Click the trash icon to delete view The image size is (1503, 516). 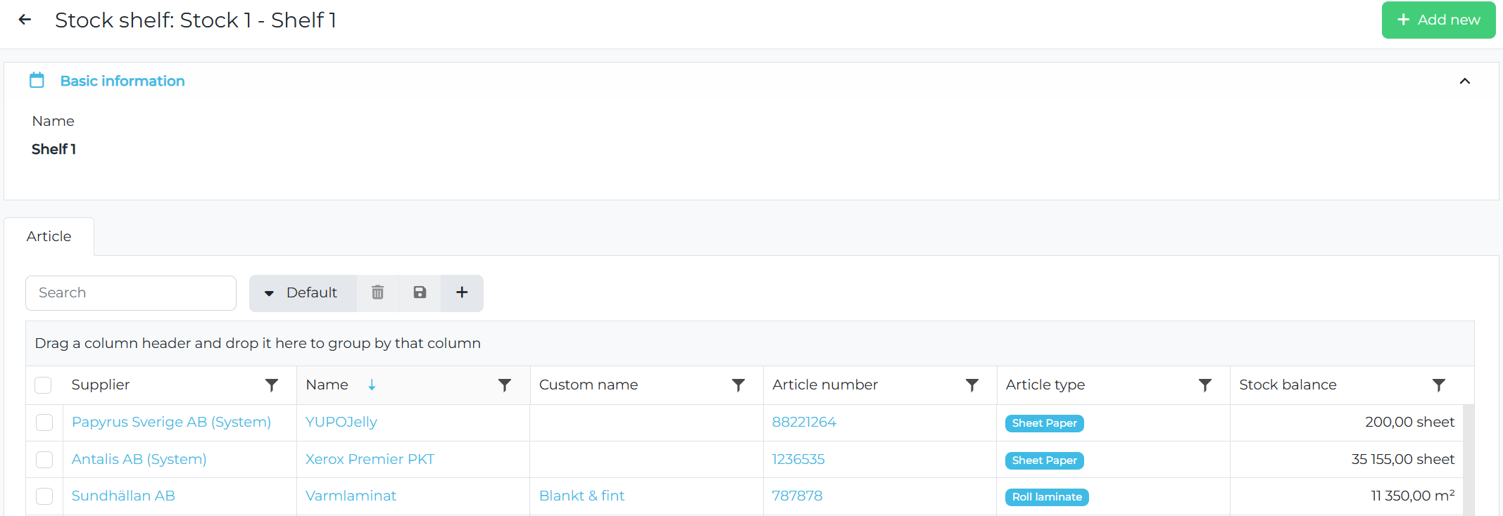[x=377, y=292]
